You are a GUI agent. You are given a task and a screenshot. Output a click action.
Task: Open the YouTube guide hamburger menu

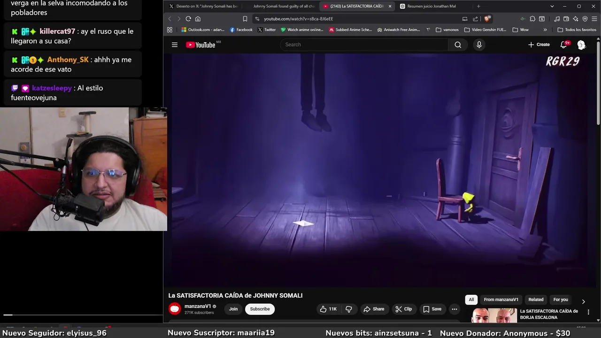pyautogui.click(x=175, y=45)
